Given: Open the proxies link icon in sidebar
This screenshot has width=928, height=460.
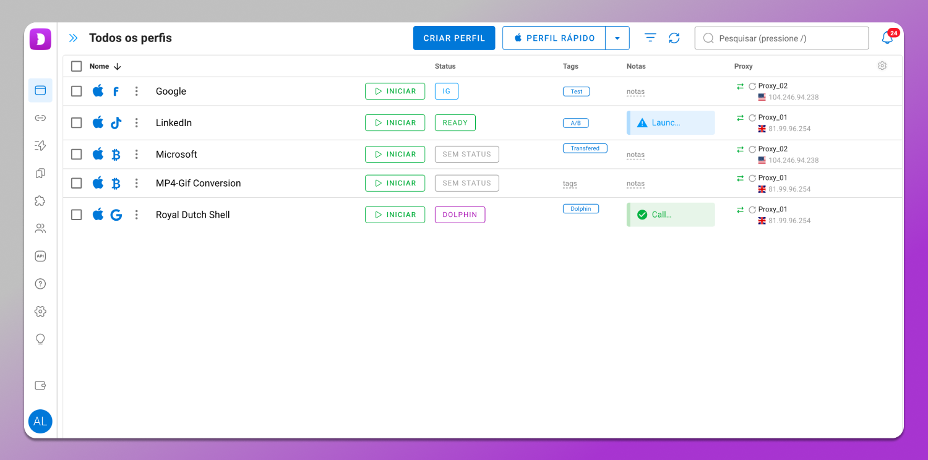Looking at the screenshot, I should click(x=40, y=118).
